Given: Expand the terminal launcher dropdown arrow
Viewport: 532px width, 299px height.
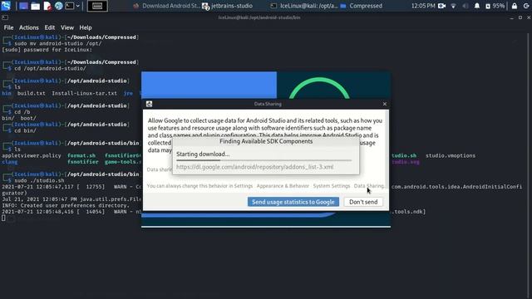Looking at the screenshot, I should pyautogui.click(x=77, y=6).
